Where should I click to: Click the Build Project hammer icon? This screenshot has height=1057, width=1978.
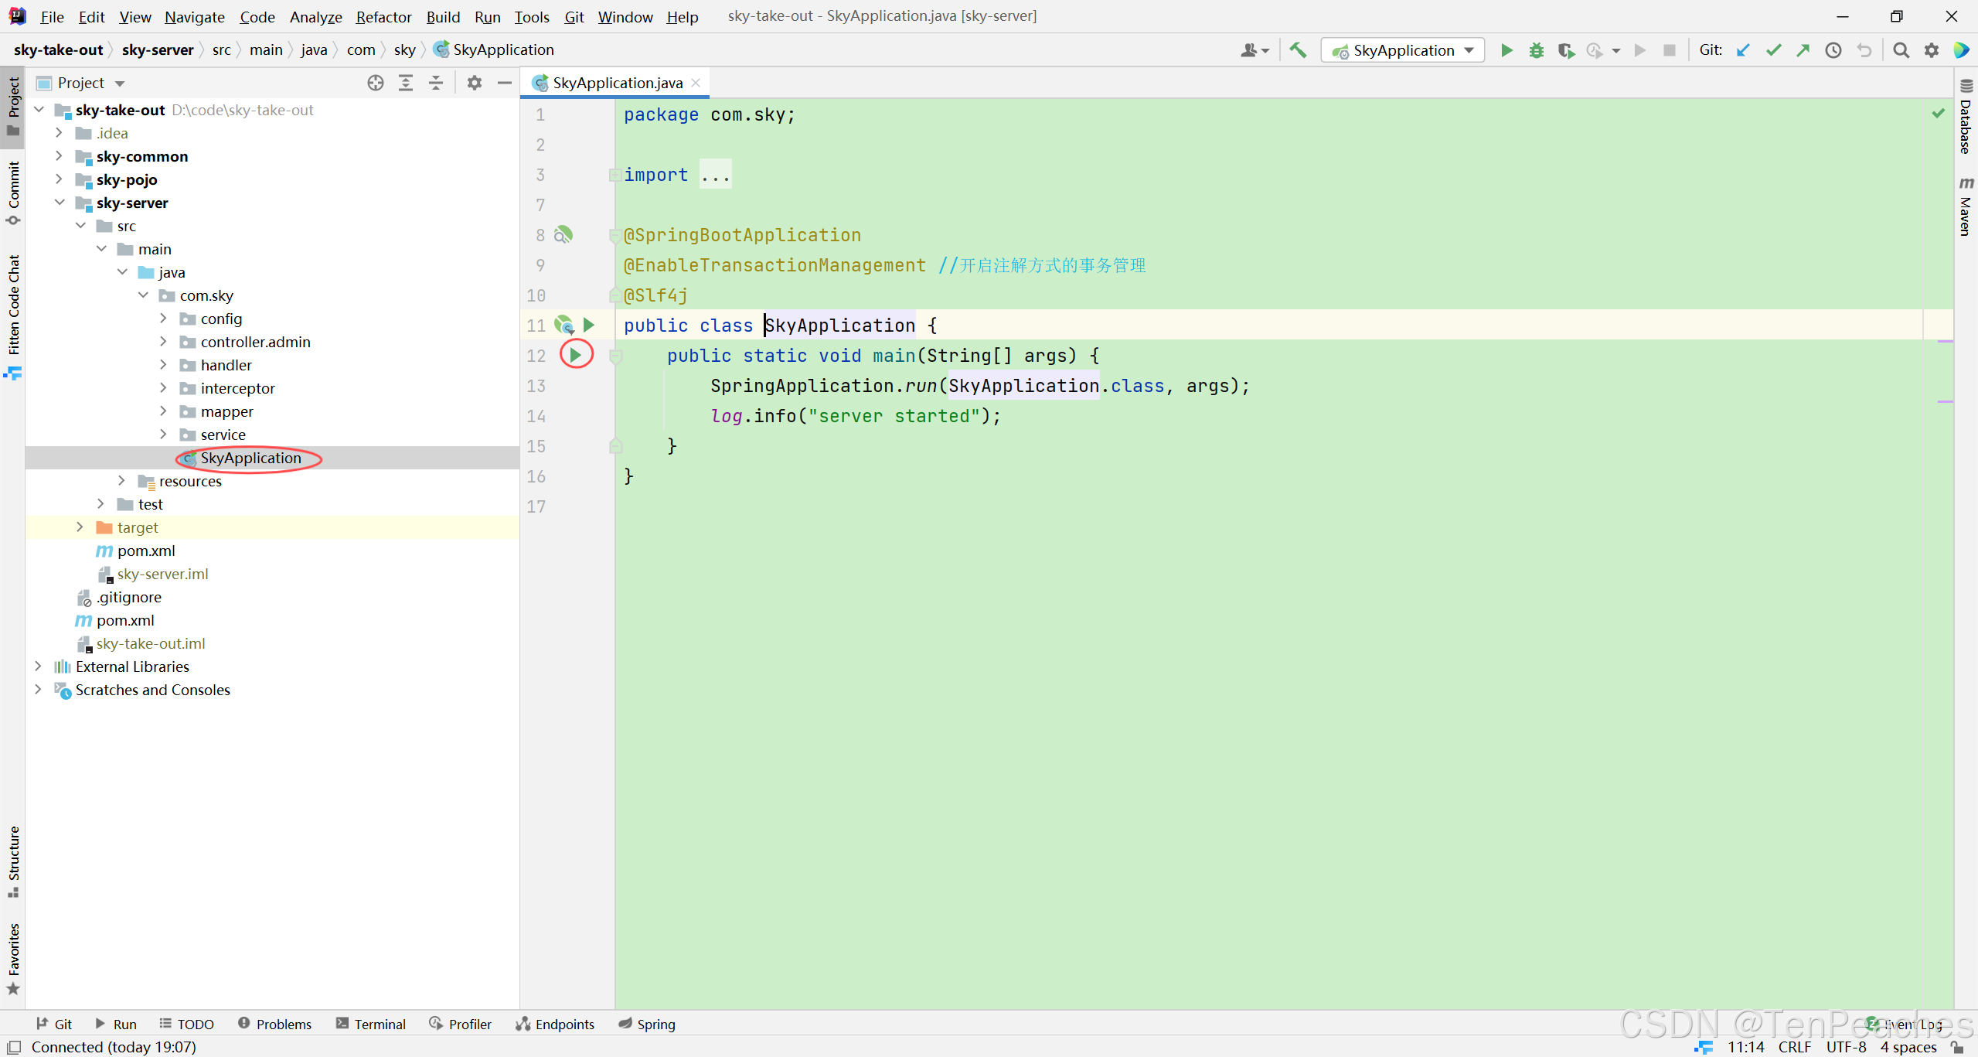point(1298,50)
